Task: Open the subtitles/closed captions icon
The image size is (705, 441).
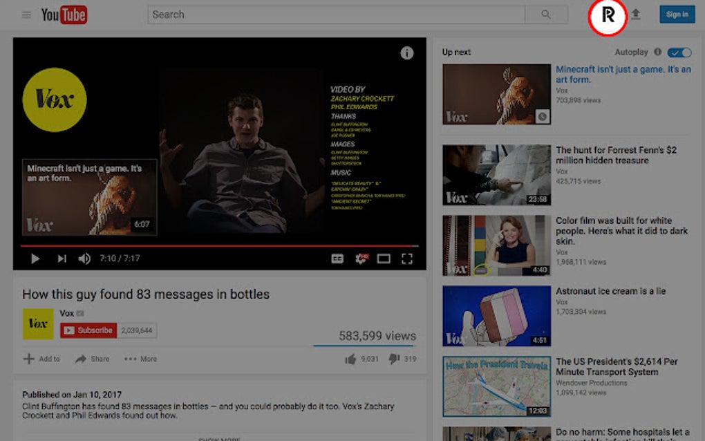Action: 336,259
